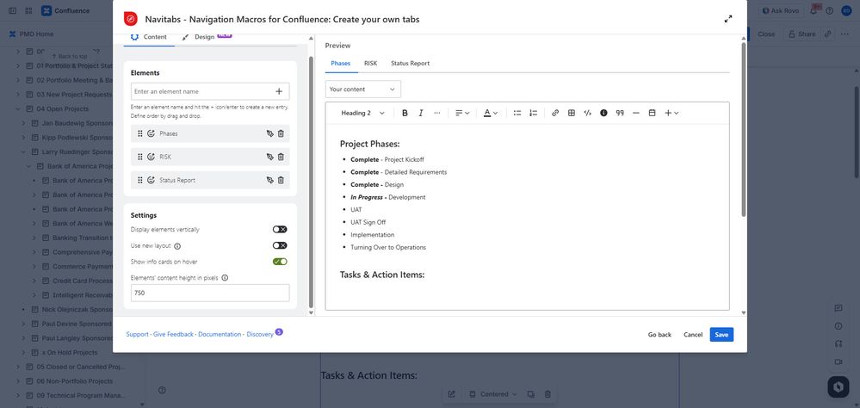Click preview panel vertical scrollbar
The width and height of the screenshot is (860, 408).
tap(744, 129)
